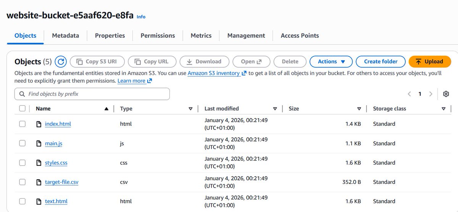Open the Properties tab
The height and width of the screenshot is (212, 458).
[x=110, y=35]
